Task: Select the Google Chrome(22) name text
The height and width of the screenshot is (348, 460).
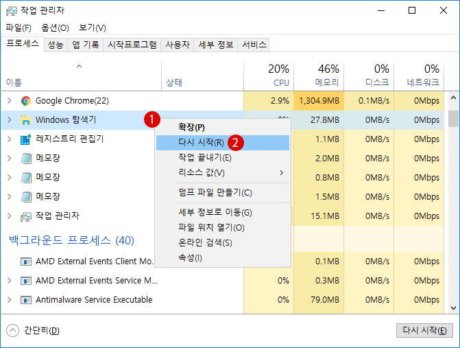Action: 72,101
